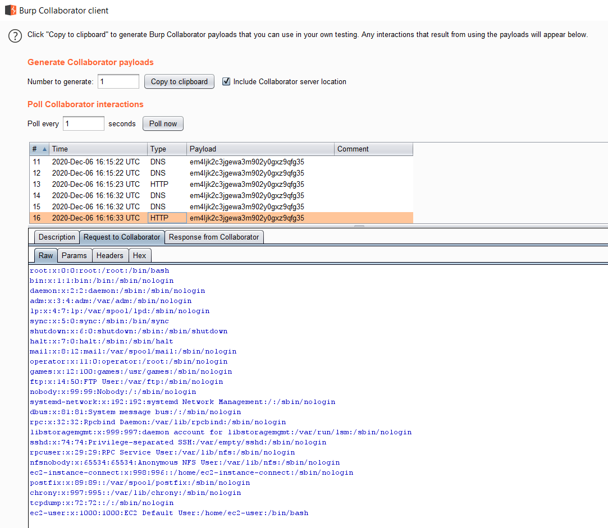Click the Comment column header

373,149
